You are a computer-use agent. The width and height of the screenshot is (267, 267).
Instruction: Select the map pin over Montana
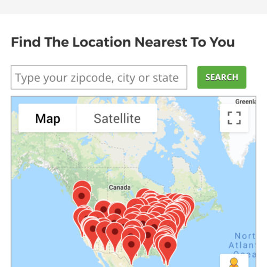(x=103, y=208)
